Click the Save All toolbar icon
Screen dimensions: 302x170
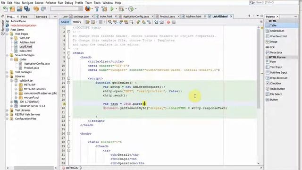tap(27, 9)
